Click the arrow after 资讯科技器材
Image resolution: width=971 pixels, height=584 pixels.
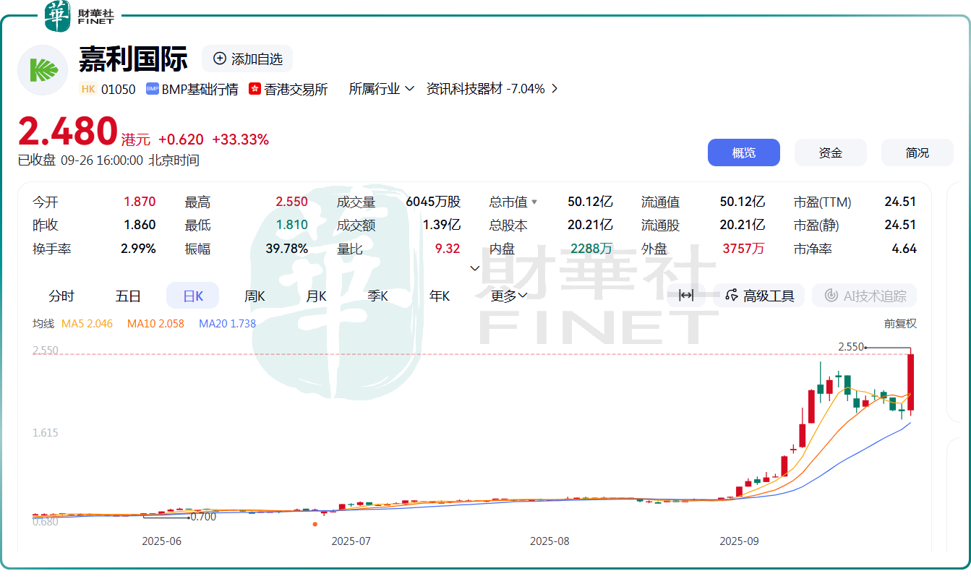coord(555,89)
